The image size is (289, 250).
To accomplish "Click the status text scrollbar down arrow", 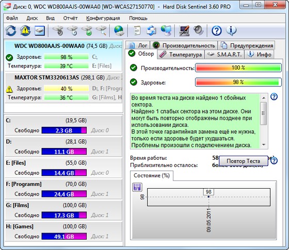I will 264,145.
